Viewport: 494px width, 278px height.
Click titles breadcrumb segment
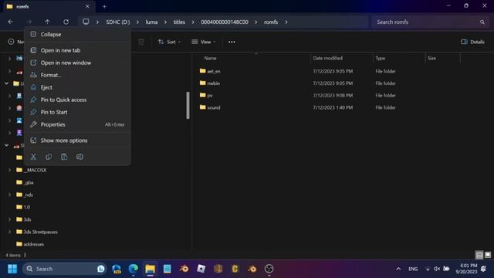click(179, 22)
